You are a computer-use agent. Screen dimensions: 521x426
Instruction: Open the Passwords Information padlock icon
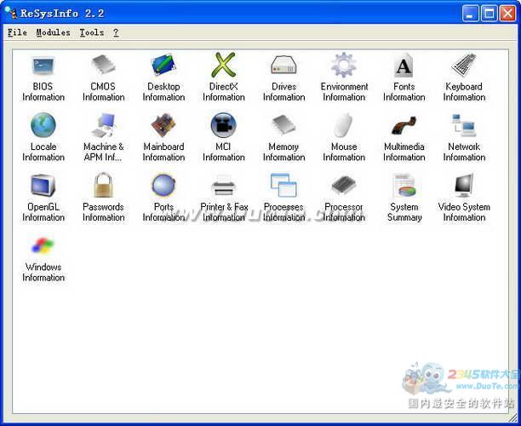103,186
